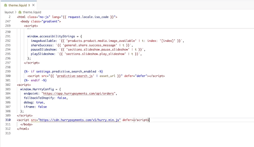
Task: Select the theme.liquid editor tab
Action: pos(19,5)
